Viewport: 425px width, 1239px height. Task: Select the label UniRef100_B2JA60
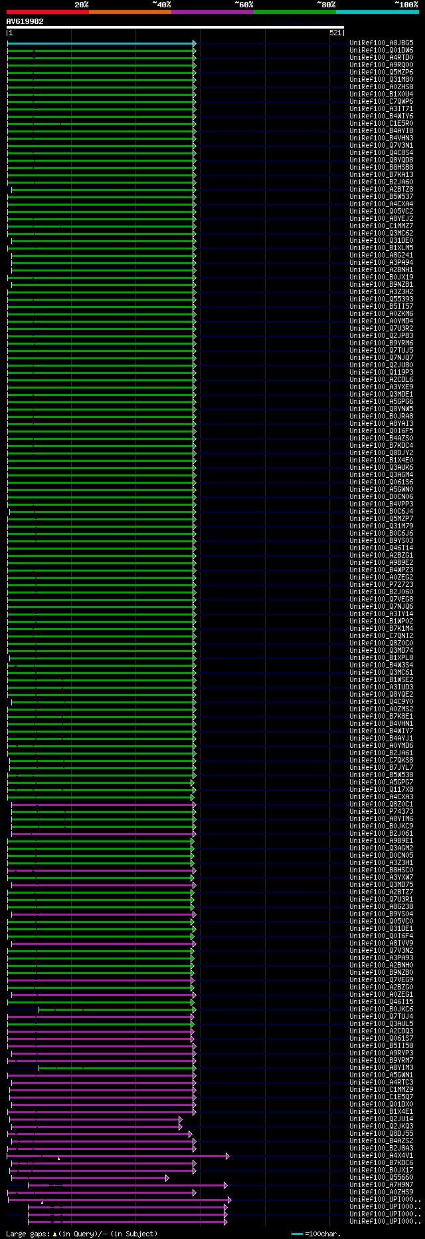(x=381, y=182)
